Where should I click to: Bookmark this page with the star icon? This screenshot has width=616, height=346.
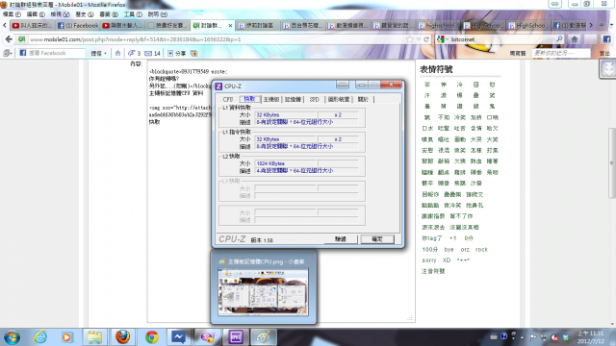pos(410,39)
